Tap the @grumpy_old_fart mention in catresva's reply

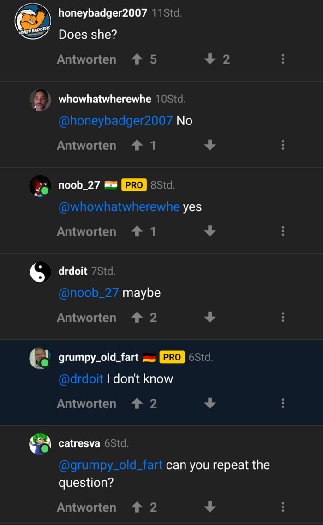[x=111, y=465]
